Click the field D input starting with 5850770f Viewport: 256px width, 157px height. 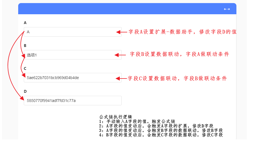(73, 101)
